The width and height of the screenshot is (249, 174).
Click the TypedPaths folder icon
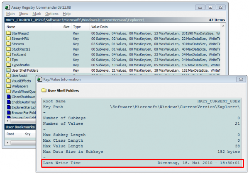pos(9,65)
